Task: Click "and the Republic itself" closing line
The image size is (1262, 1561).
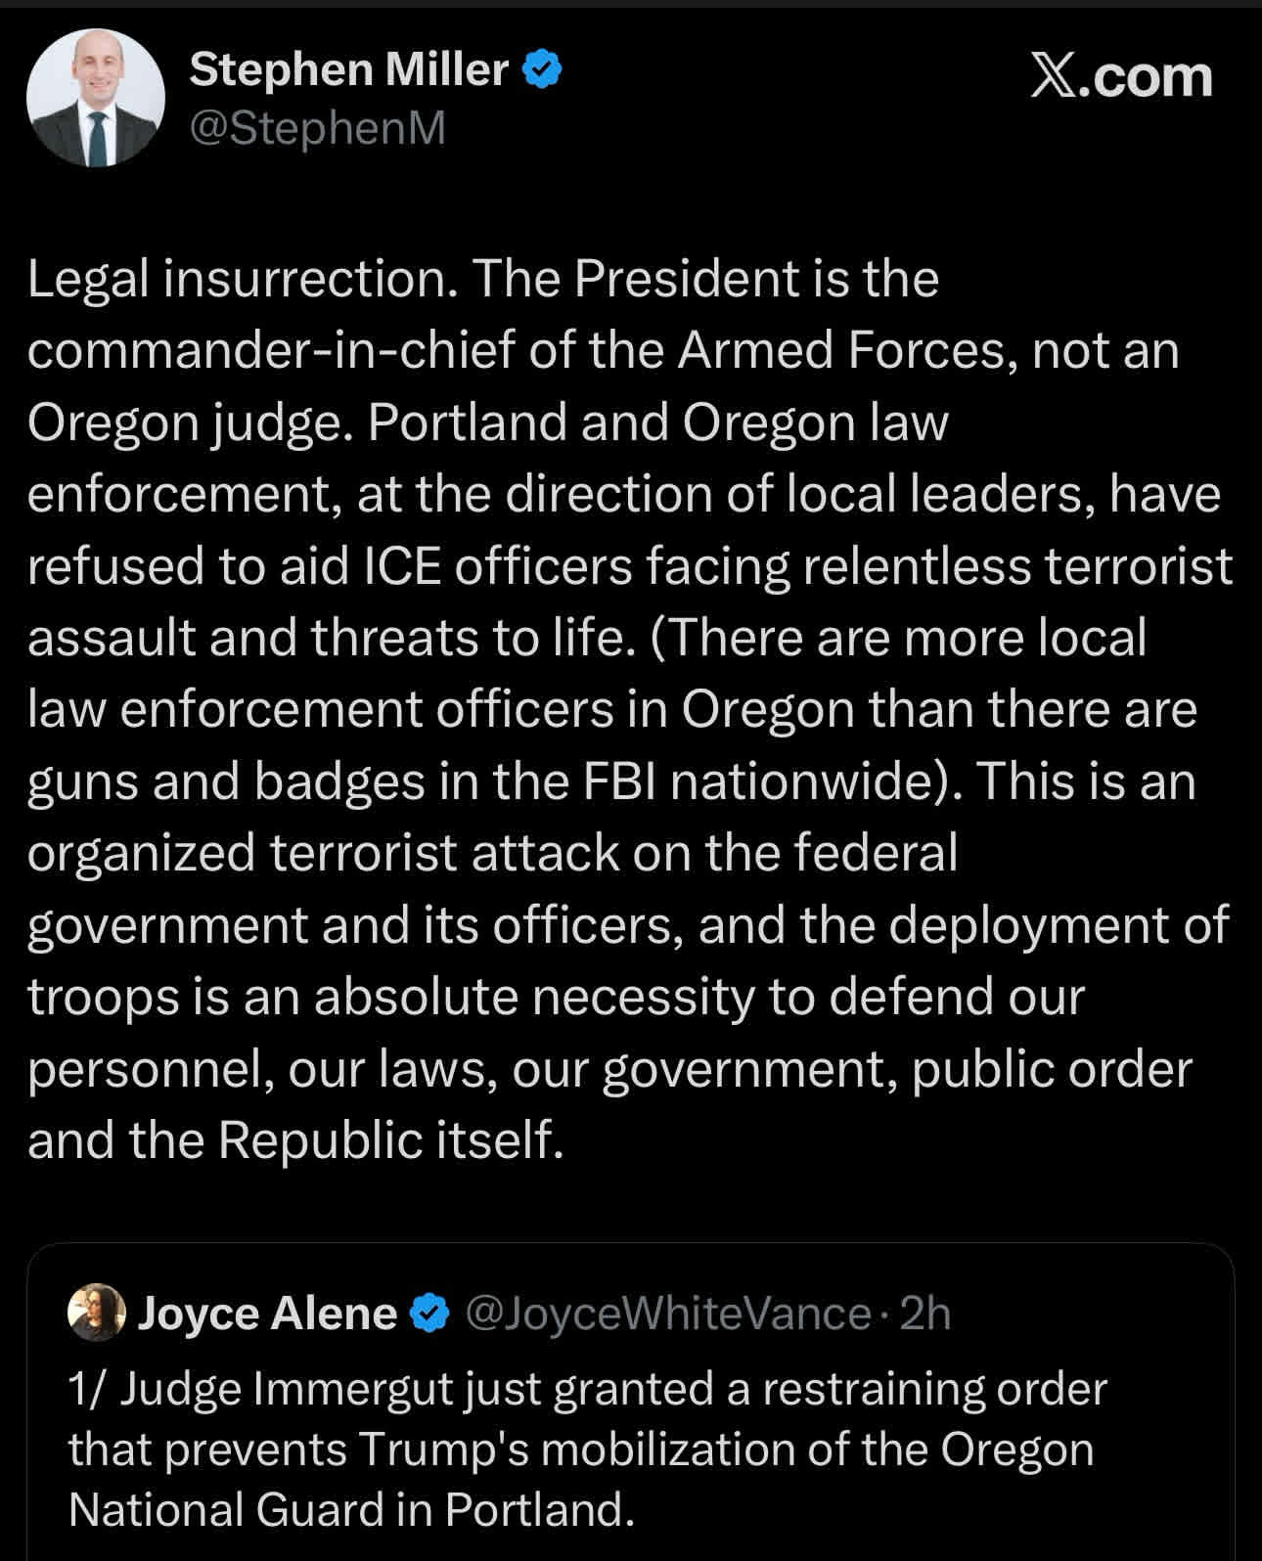Action: (x=295, y=1140)
